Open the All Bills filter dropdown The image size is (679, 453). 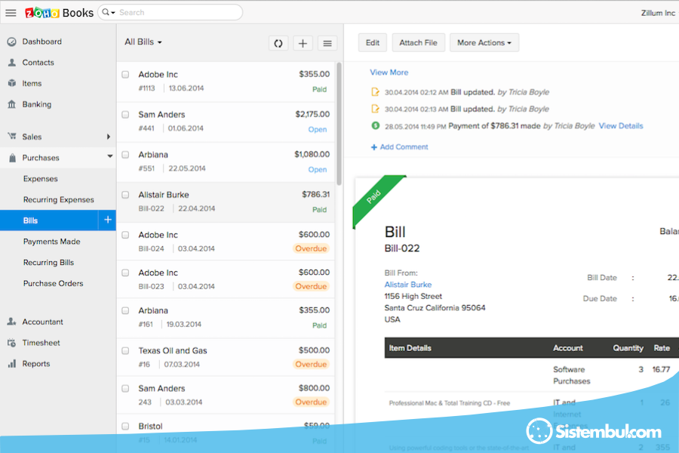coord(143,42)
